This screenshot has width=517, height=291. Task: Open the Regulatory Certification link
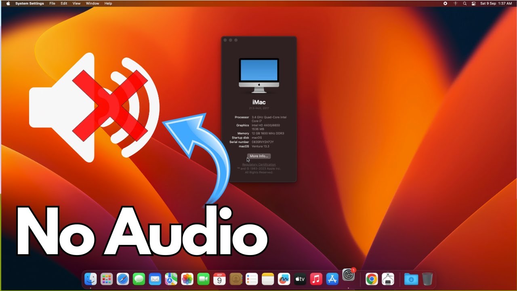[x=259, y=164]
